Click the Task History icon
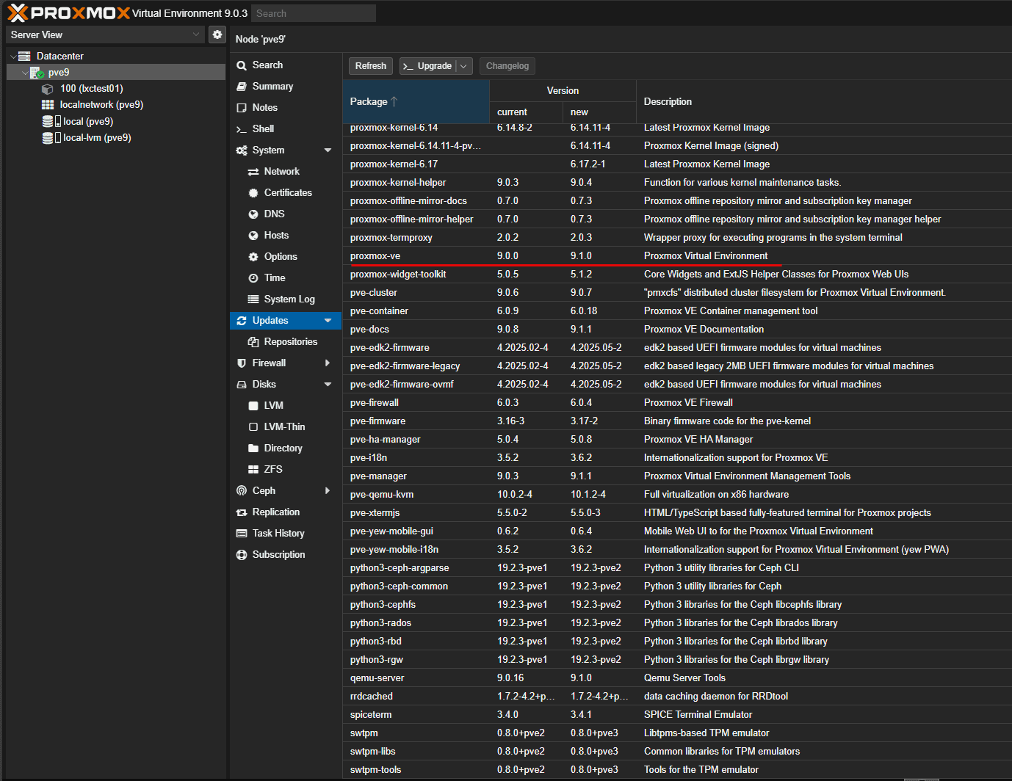This screenshot has height=781, width=1012. pos(241,533)
